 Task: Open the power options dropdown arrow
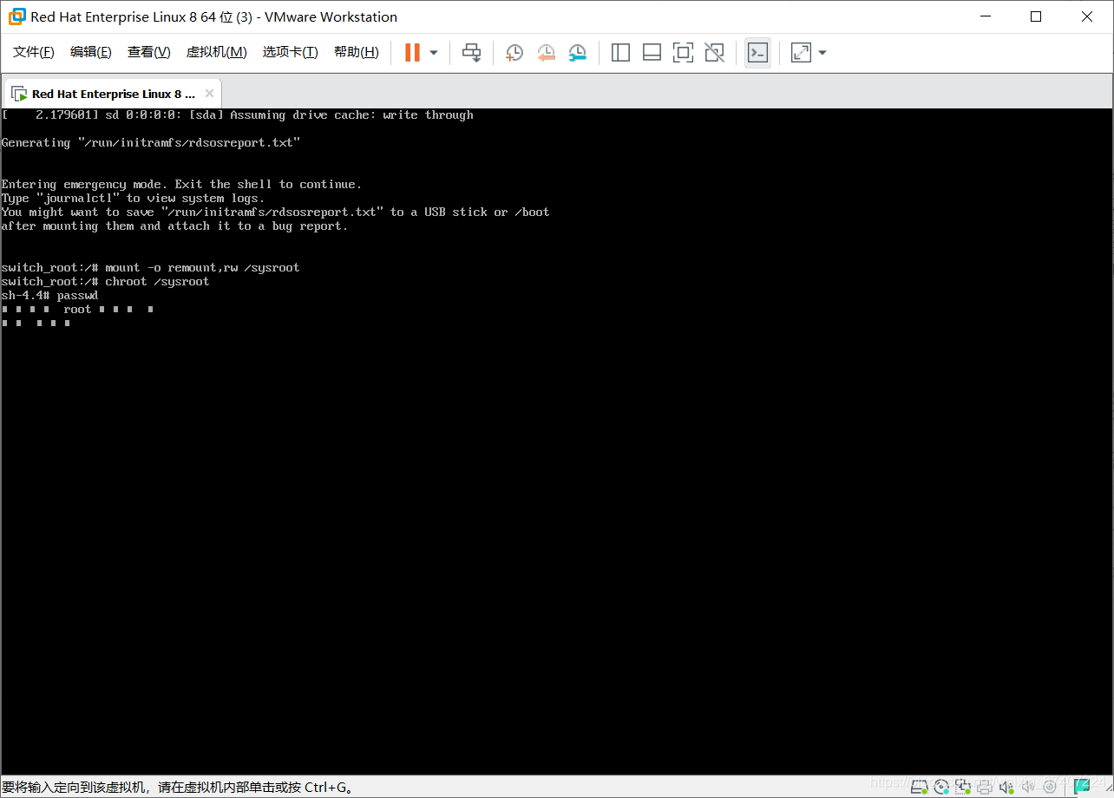[434, 53]
